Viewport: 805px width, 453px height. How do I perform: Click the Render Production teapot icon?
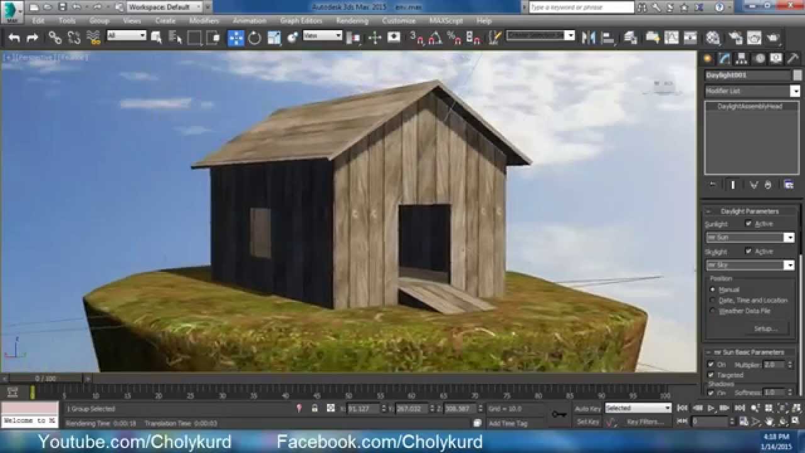pyautogui.click(x=772, y=38)
